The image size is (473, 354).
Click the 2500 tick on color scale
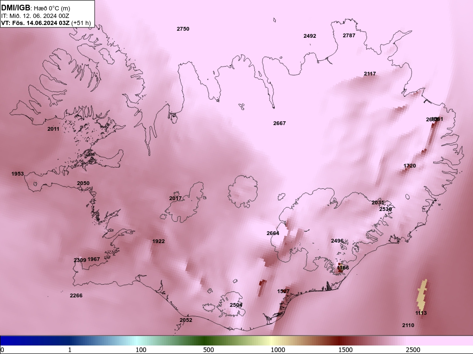(x=413, y=350)
